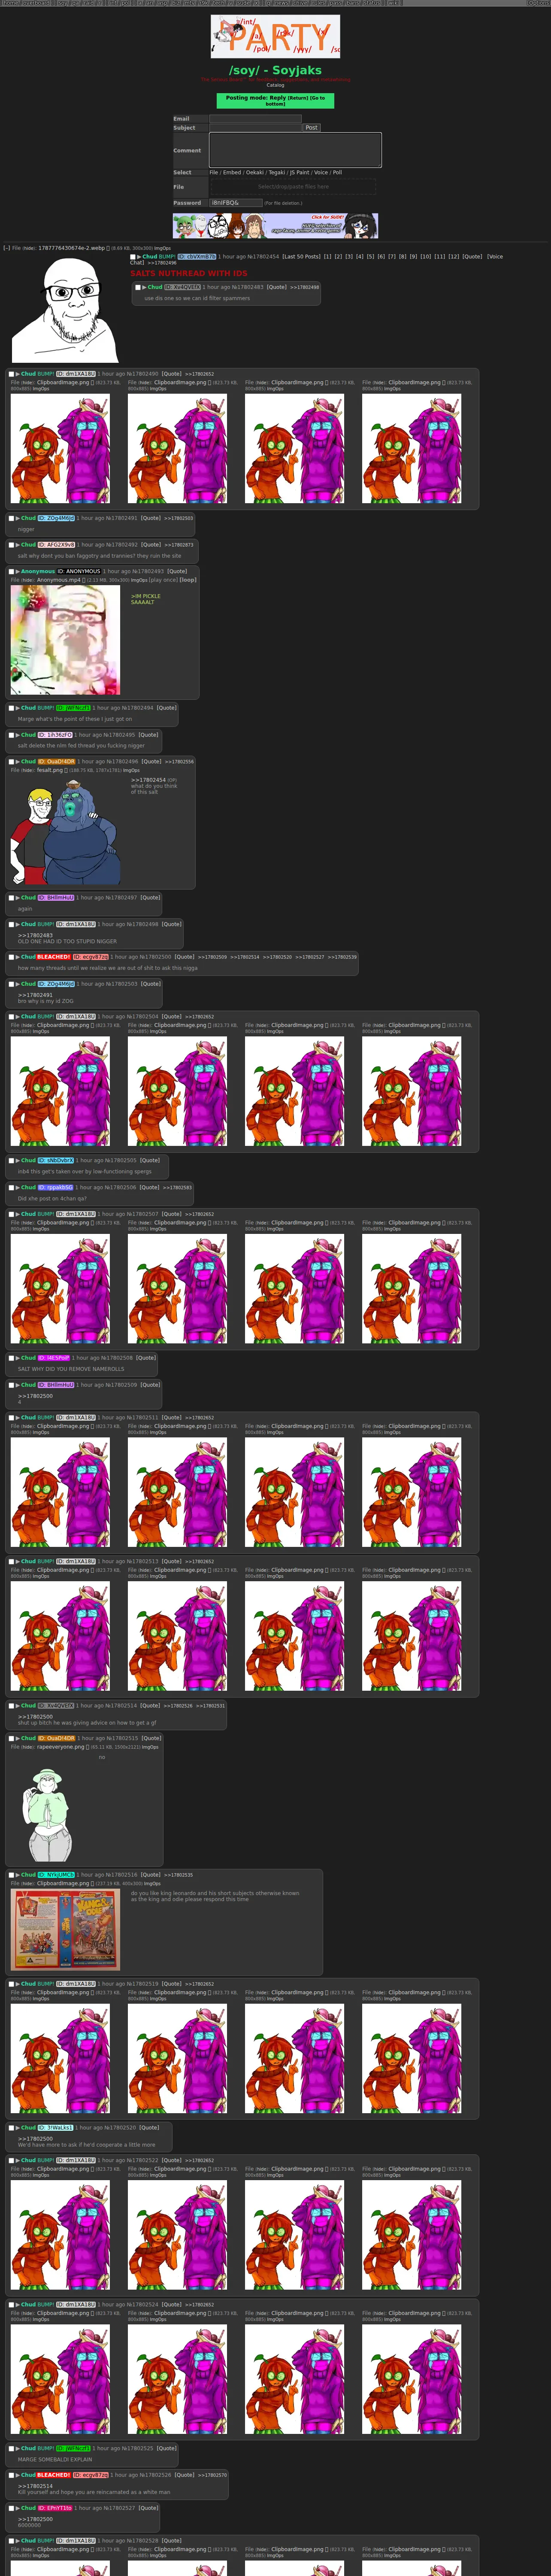The image size is (551, 2576).
Task: Open the advertisement banner below the post form
Action: tap(275, 225)
